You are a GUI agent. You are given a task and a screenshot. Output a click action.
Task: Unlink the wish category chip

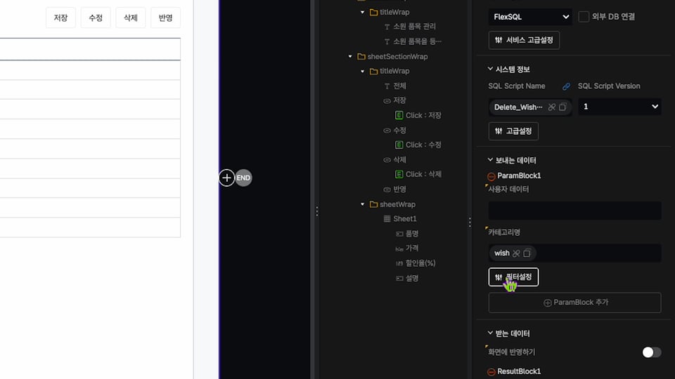pyautogui.click(x=516, y=253)
